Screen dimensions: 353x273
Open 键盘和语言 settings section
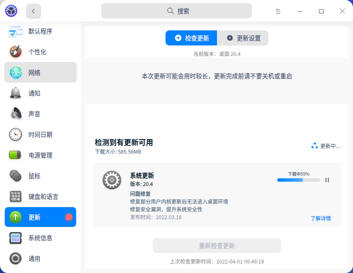tap(40, 197)
